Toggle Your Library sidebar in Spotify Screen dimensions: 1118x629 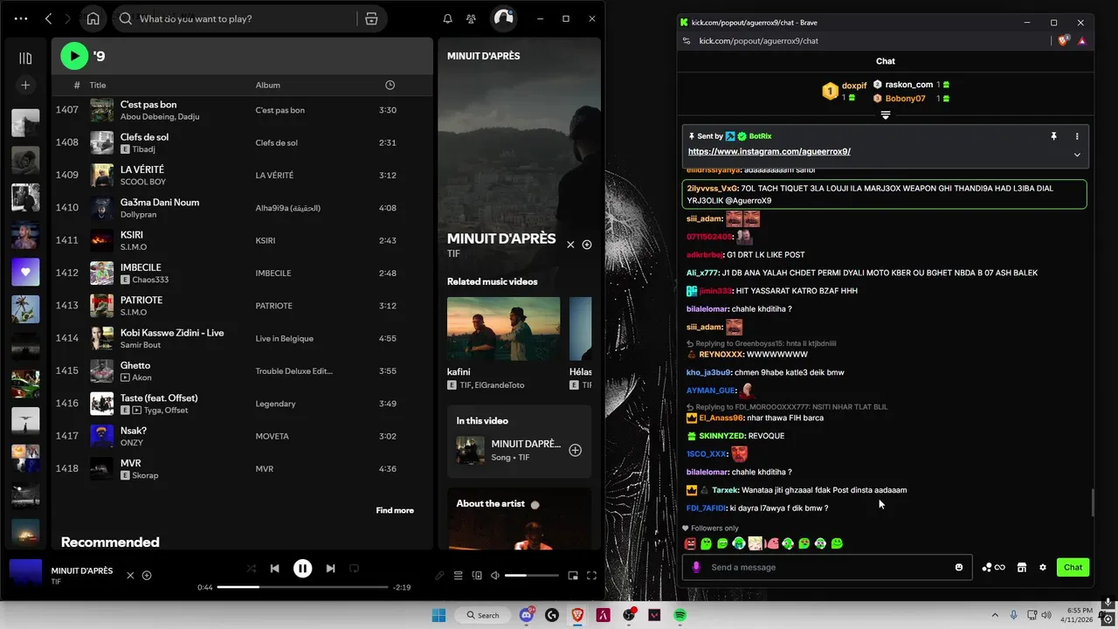click(25, 59)
